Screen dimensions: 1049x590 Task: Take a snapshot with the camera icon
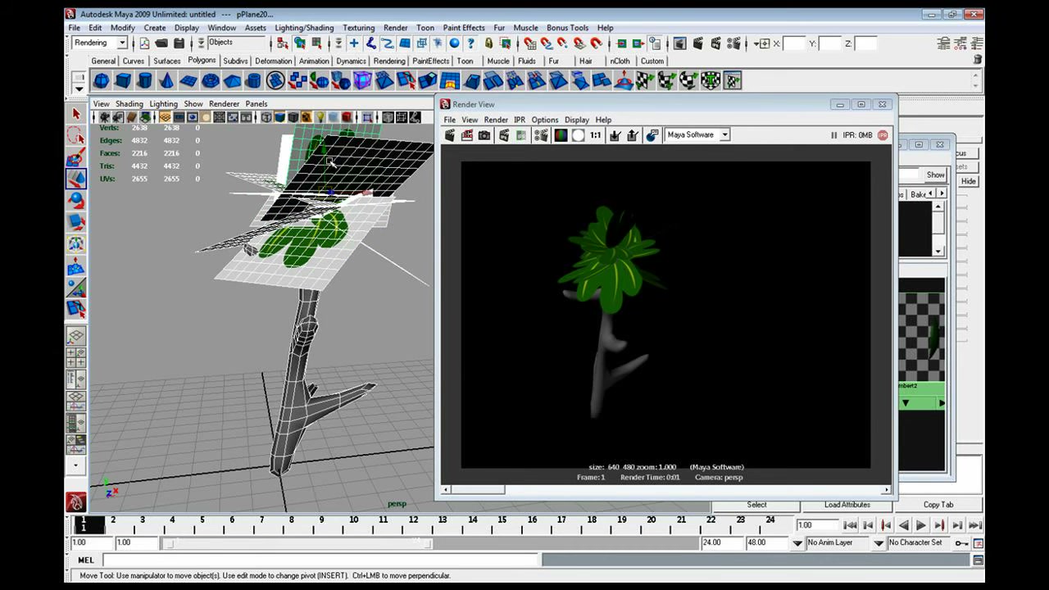[x=484, y=135]
